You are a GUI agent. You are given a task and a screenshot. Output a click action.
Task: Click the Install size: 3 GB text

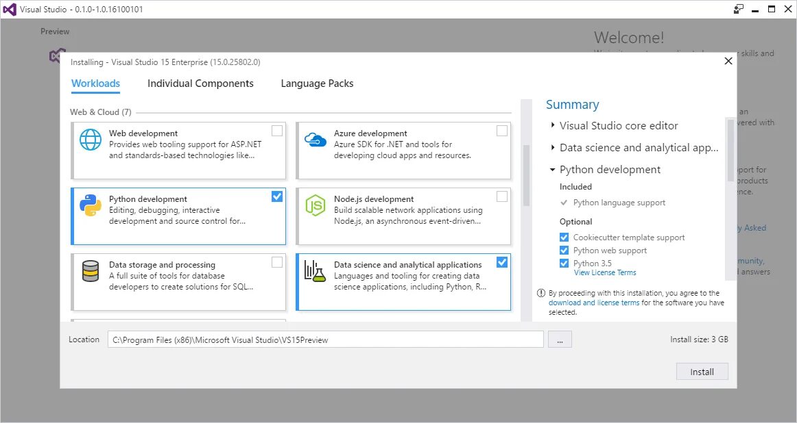pos(699,339)
